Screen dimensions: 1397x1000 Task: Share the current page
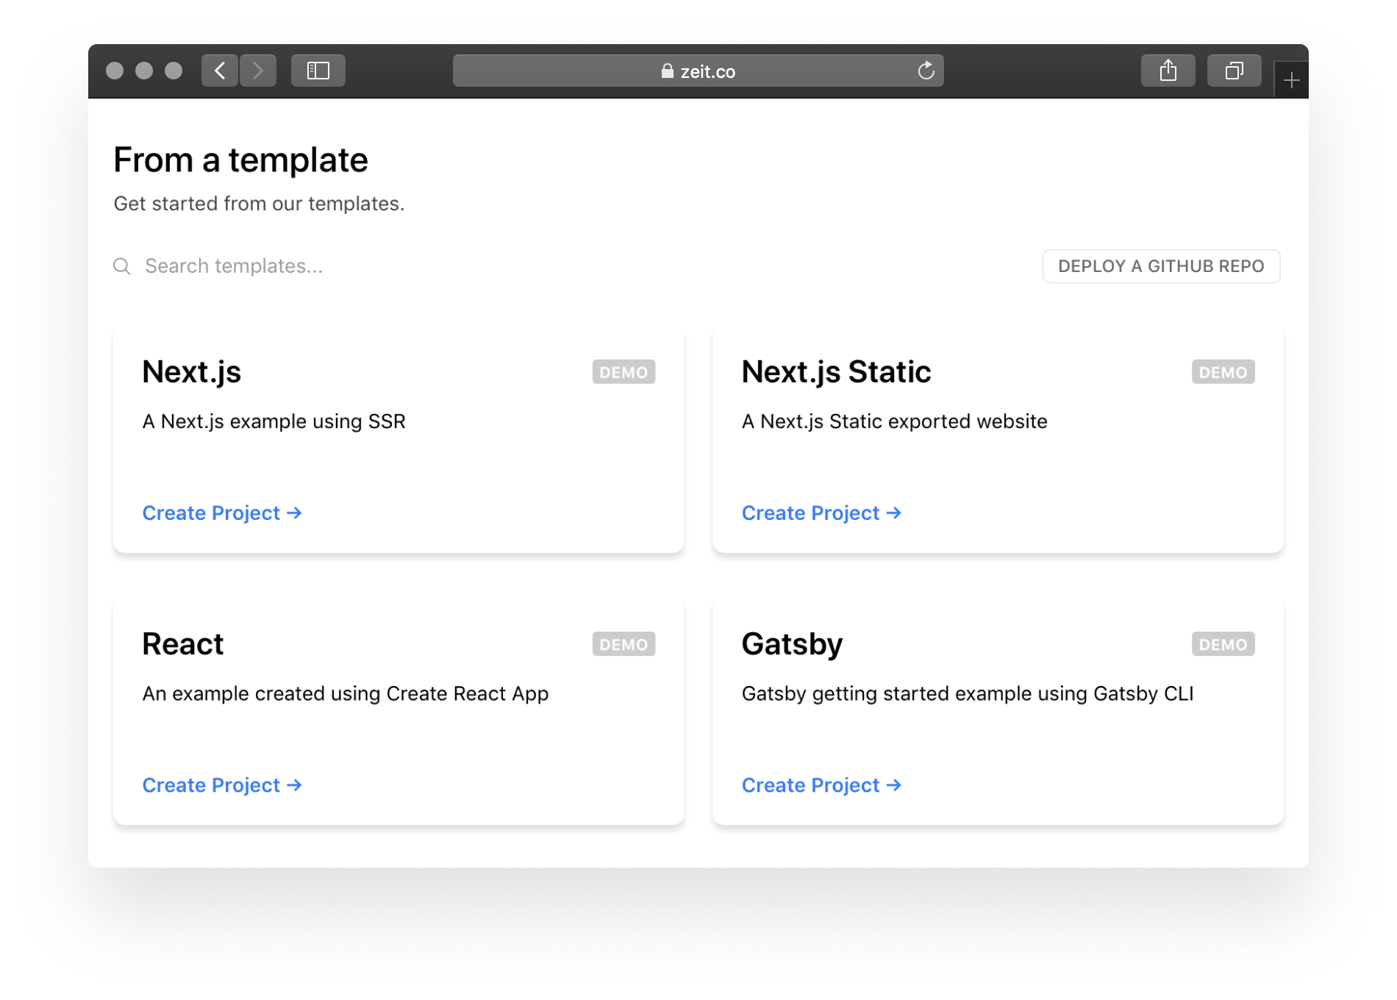pyautogui.click(x=1168, y=70)
